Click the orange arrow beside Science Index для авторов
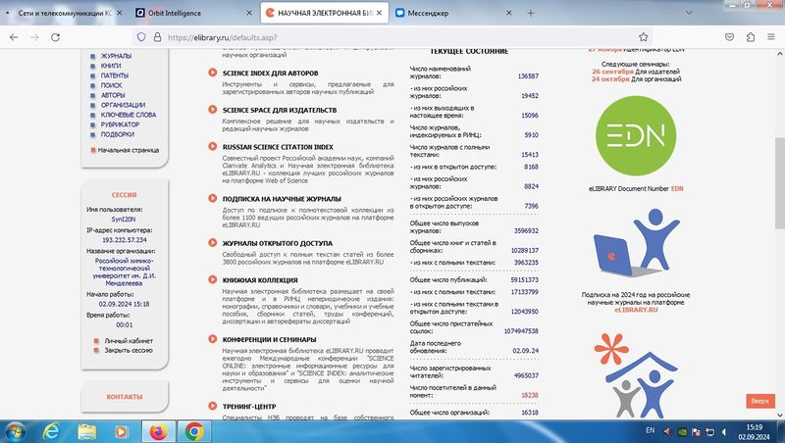 click(213, 73)
